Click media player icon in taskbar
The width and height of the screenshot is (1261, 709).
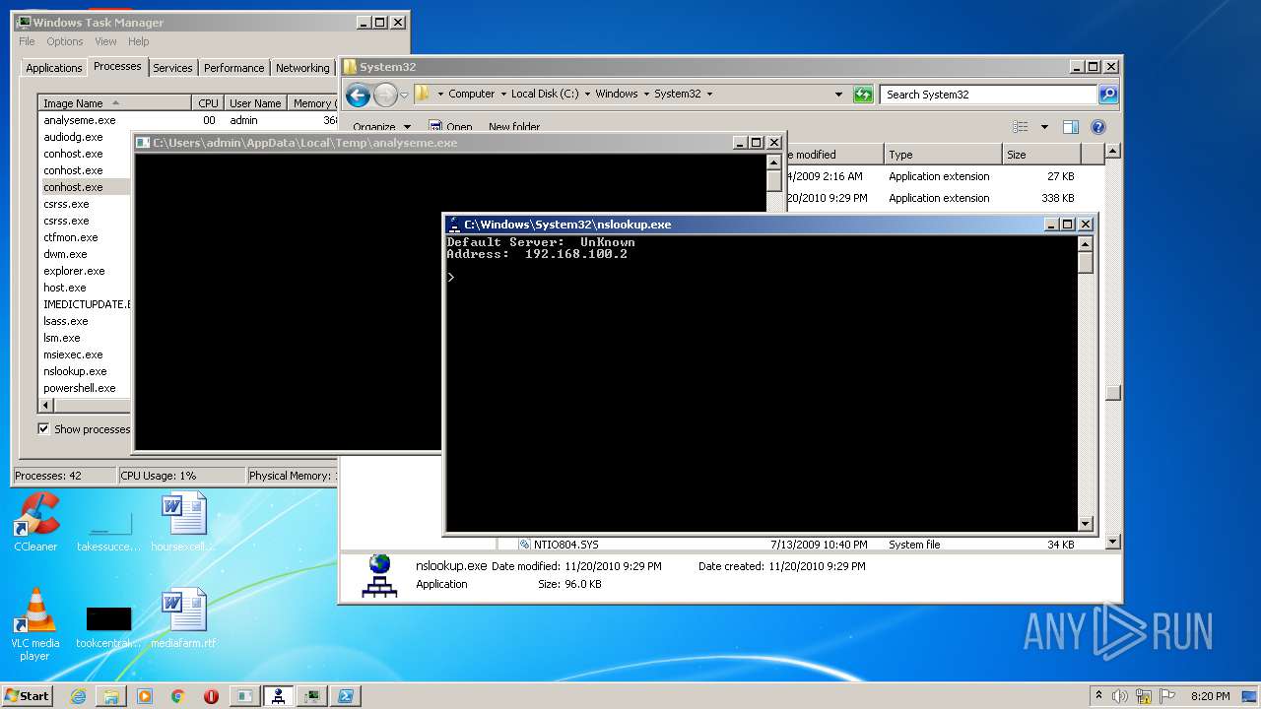[145, 696]
